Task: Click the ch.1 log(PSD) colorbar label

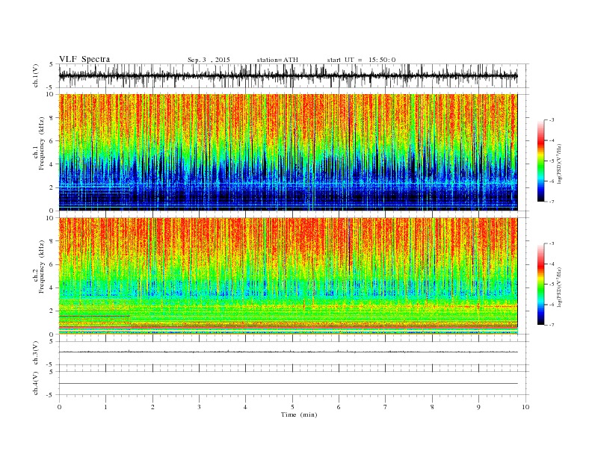Action: (561, 164)
